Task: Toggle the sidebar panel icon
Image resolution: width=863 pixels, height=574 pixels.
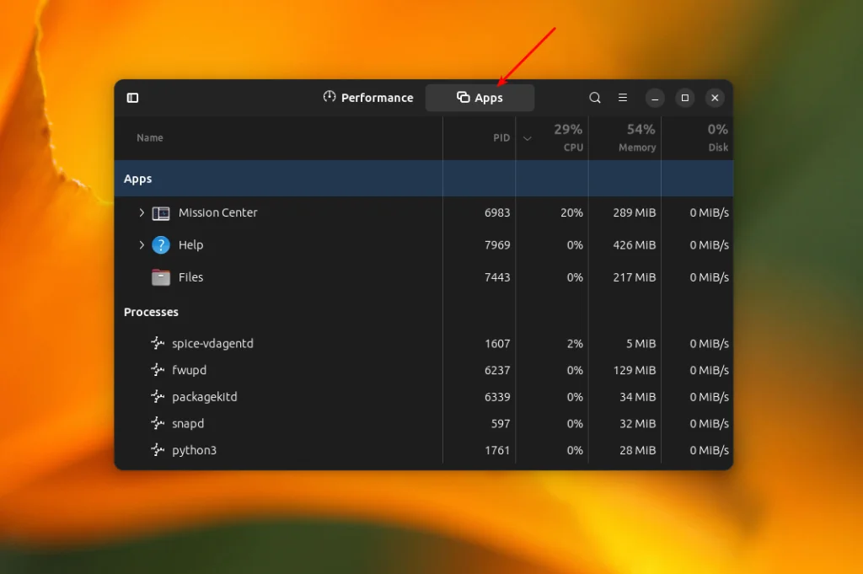Action: tap(132, 98)
